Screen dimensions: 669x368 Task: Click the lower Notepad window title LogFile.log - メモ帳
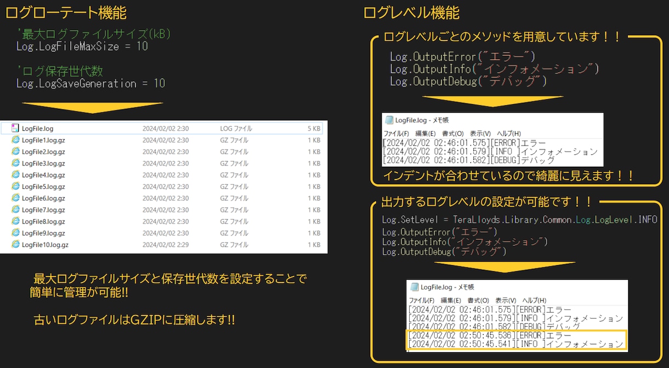point(447,287)
